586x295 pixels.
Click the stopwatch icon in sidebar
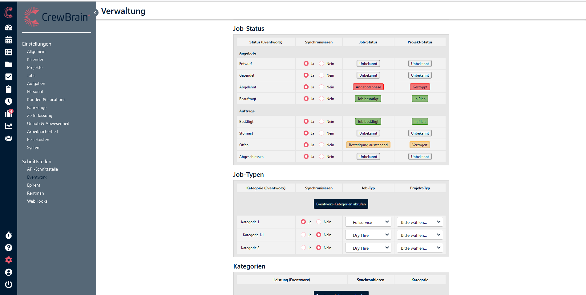point(9,235)
